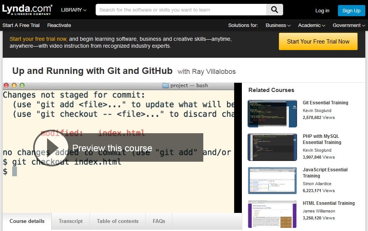Click the JavaScript Essential Training thumbnail
The height and width of the screenshot is (231, 368).
pyautogui.click(x=272, y=180)
